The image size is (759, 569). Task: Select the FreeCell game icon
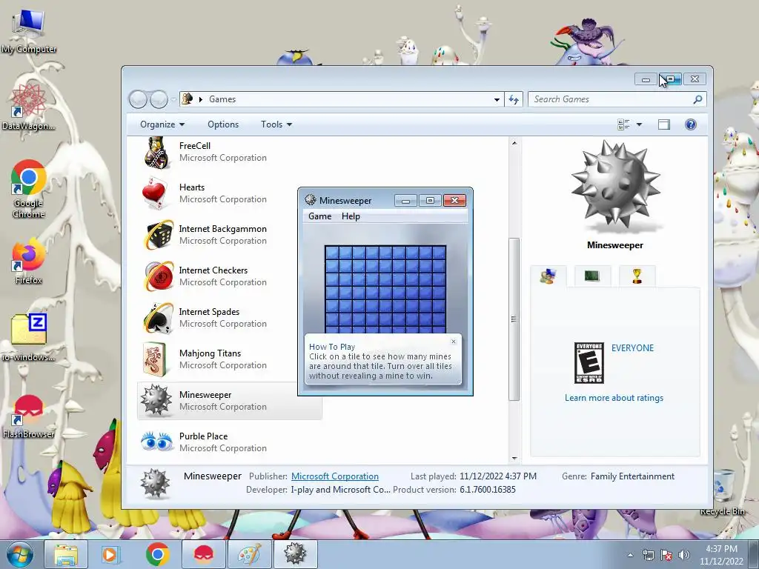[x=157, y=153]
